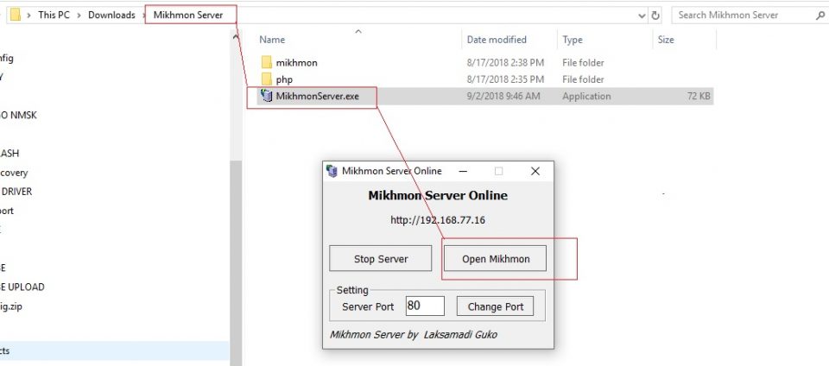Viewport: 829px width, 366px height.
Task: Select the highlighted cts item in navigation pane
Action: [x=115, y=350]
